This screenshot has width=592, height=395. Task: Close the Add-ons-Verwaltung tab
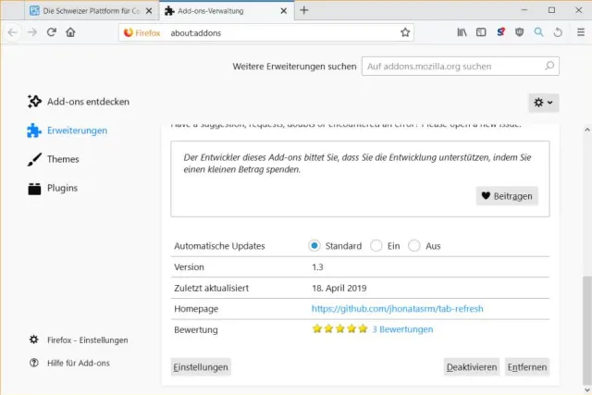pos(284,11)
